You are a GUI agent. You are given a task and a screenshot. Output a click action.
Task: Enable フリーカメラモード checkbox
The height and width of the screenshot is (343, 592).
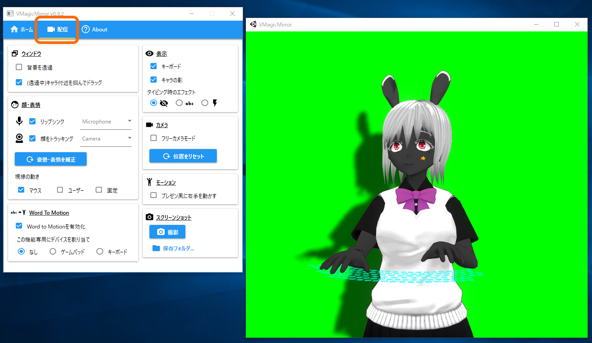click(153, 138)
